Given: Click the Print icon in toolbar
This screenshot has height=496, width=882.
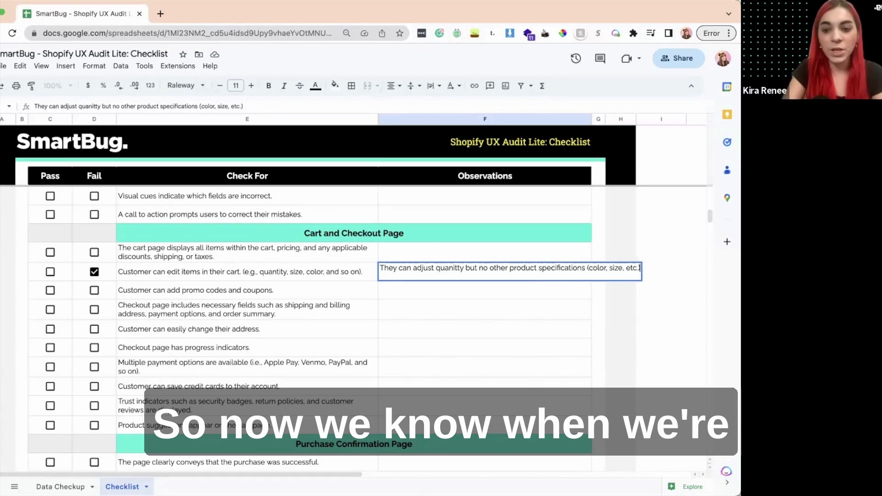Looking at the screenshot, I should pyautogui.click(x=16, y=86).
